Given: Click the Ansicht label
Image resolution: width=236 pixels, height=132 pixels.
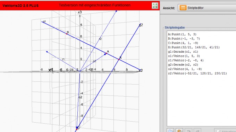Looking at the screenshot, I should pos(169,8).
